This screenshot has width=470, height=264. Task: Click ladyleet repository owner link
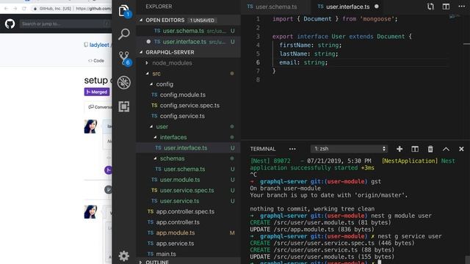tap(99, 45)
